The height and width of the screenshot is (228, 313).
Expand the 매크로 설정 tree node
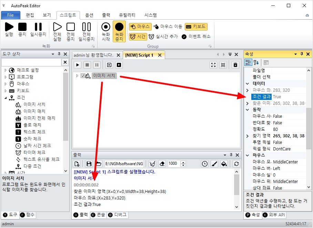click(6, 70)
